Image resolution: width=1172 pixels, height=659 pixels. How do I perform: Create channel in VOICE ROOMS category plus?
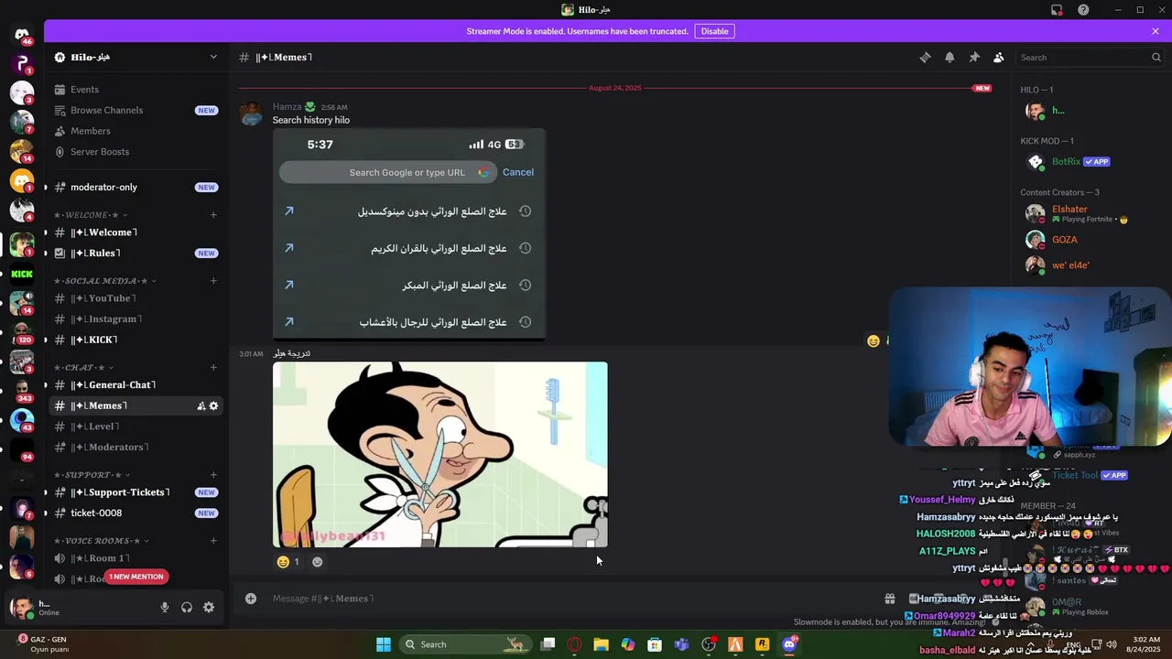tap(213, 541)
